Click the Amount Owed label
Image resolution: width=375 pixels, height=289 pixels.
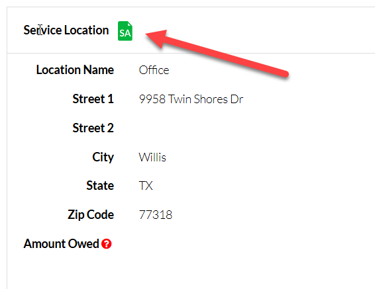point(61,243)
